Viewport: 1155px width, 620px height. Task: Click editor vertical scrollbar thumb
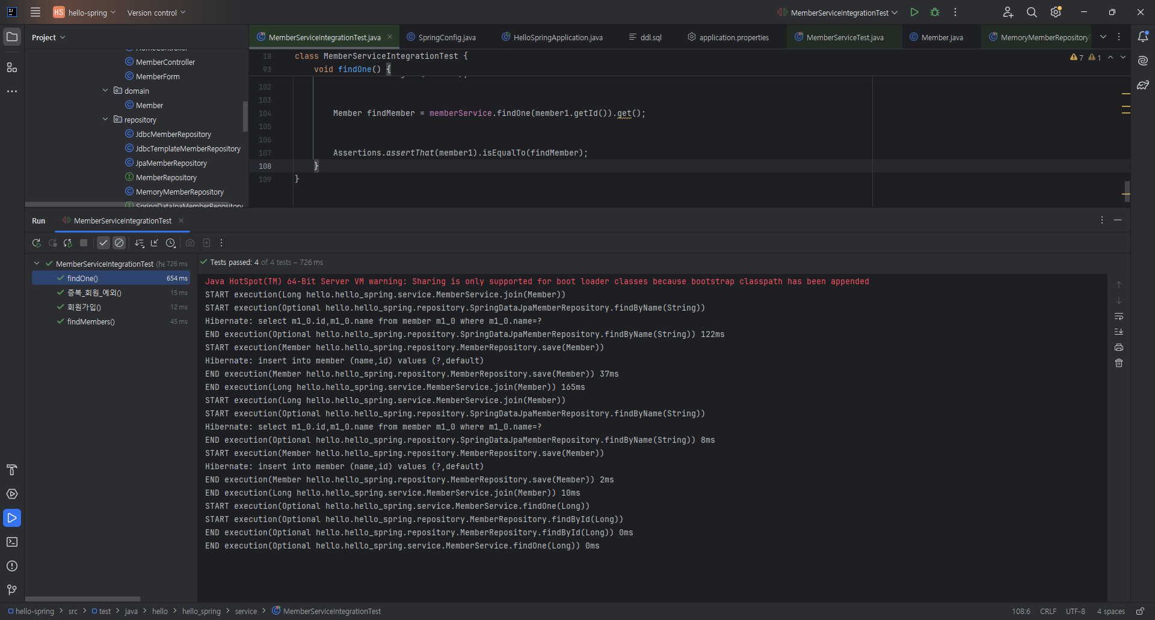[x=1127, y=192]
